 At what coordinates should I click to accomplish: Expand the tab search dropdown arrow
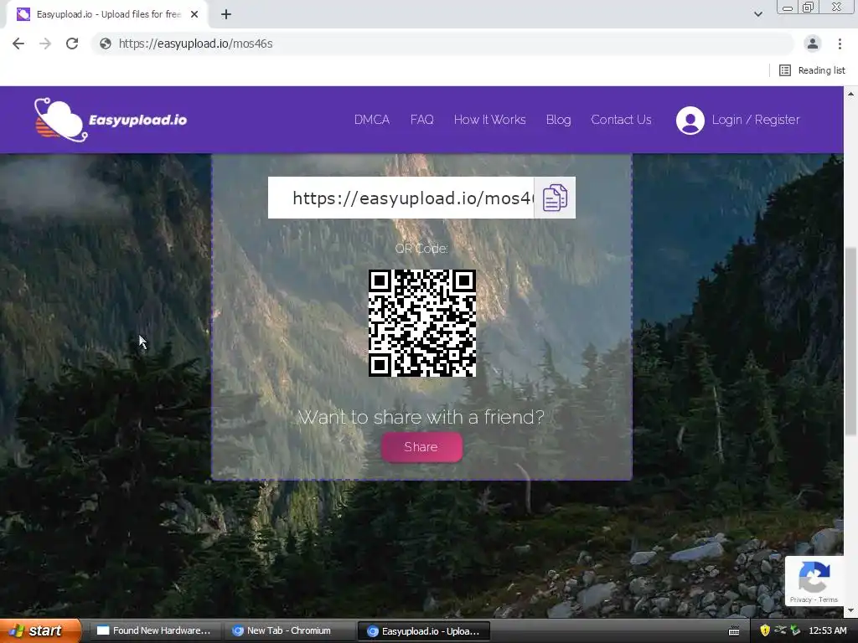click(757, 14)
